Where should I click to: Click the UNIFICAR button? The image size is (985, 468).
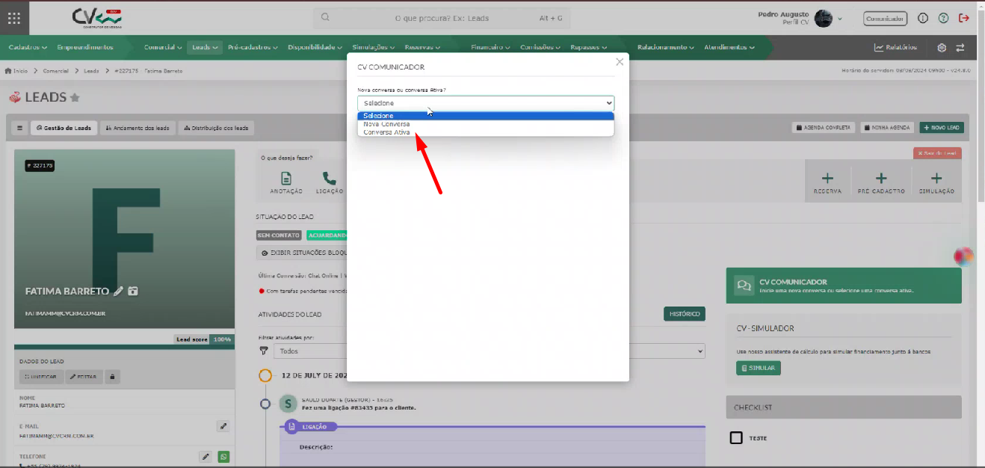(41, 377)
